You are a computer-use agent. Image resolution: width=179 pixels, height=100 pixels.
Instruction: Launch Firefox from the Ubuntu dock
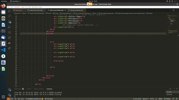click(3, 6)
